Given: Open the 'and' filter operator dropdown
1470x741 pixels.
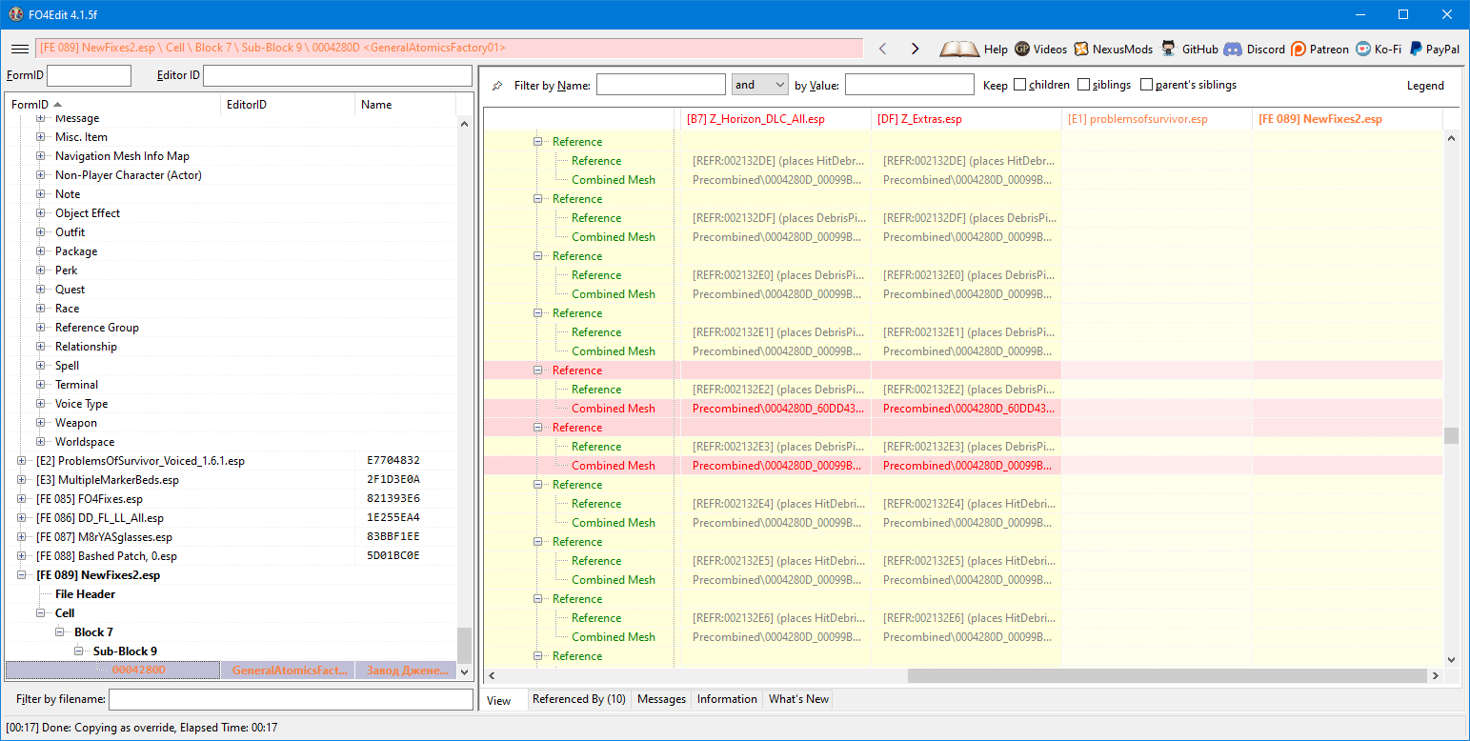Looking at the screenshot, I should pos(759,85).
